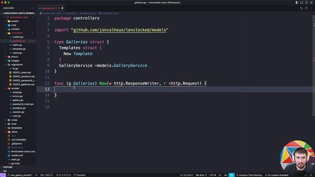Expand the errors folder
Image resolution: width=315 pixels, height=177 pixels.
pyautogui.click(x=14, y=57)
